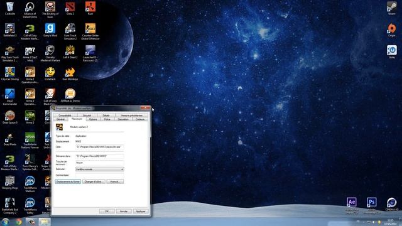The height and width of the screenshot is (226, 402).
Task: Switch to the Général tab
Action: click(60, 119)
